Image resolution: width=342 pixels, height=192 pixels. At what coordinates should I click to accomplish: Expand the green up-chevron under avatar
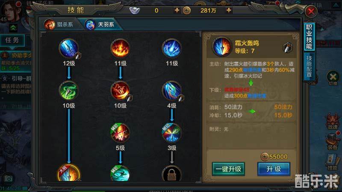coord(14,28)
